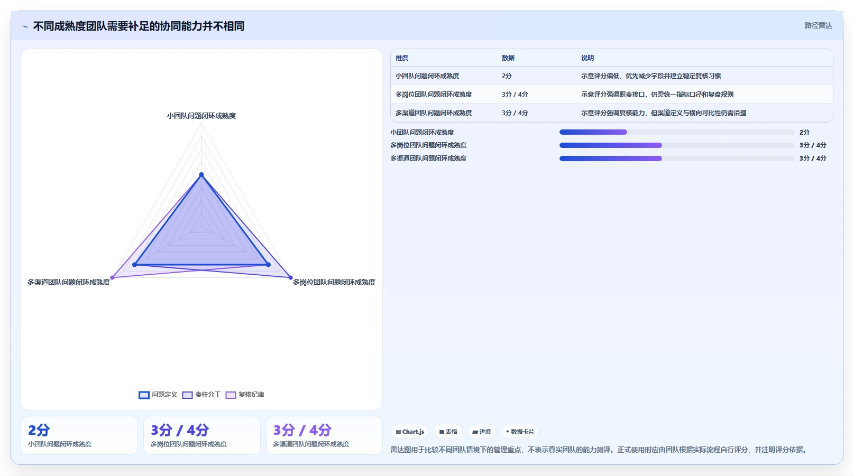Click the 小团队问题闭环成熟度 progress bar
The image size is (854, 476).
click(x=677, y=132)
